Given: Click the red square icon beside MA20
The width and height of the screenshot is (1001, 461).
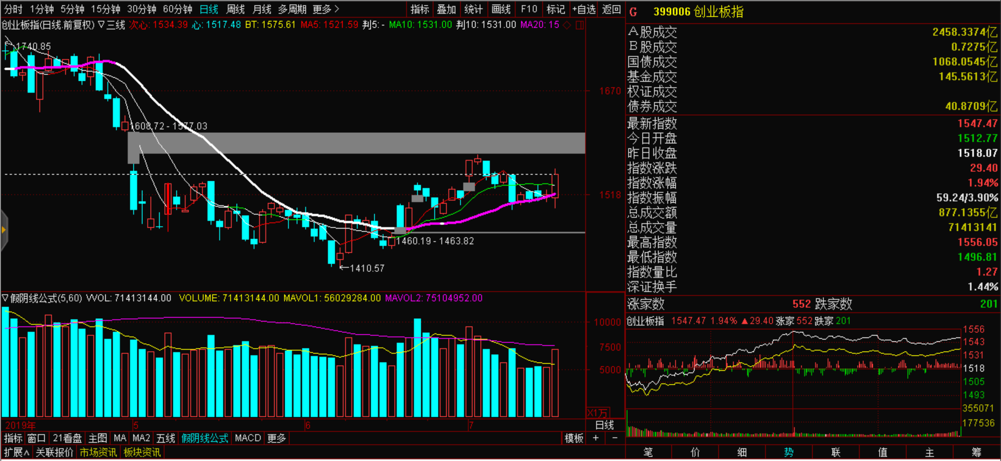Looking at the screenshot, I should (x=579, y=25).
